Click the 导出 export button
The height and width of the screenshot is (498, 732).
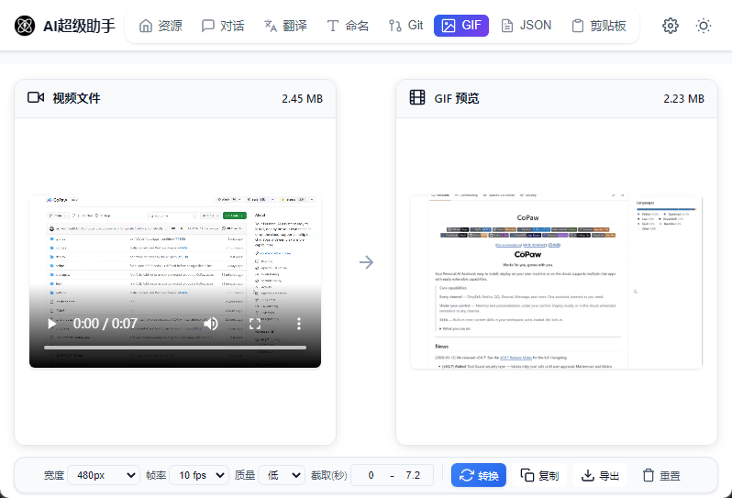600,475
